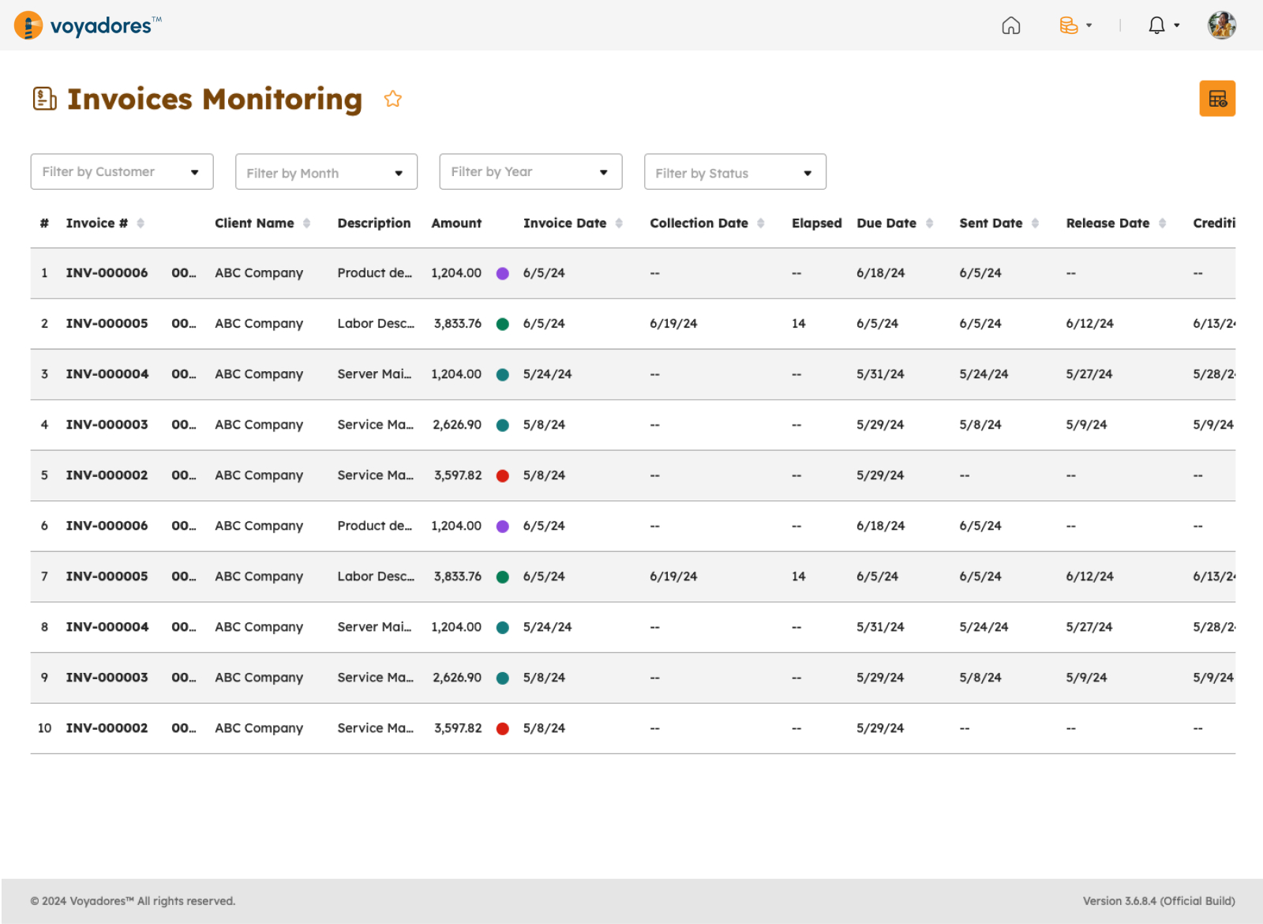Click the Version 3.6.8.4 footer text
Viewport: 1263px width, 924px height.
point(1159,901)
